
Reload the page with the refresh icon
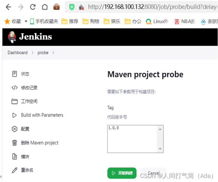point(33,7)
